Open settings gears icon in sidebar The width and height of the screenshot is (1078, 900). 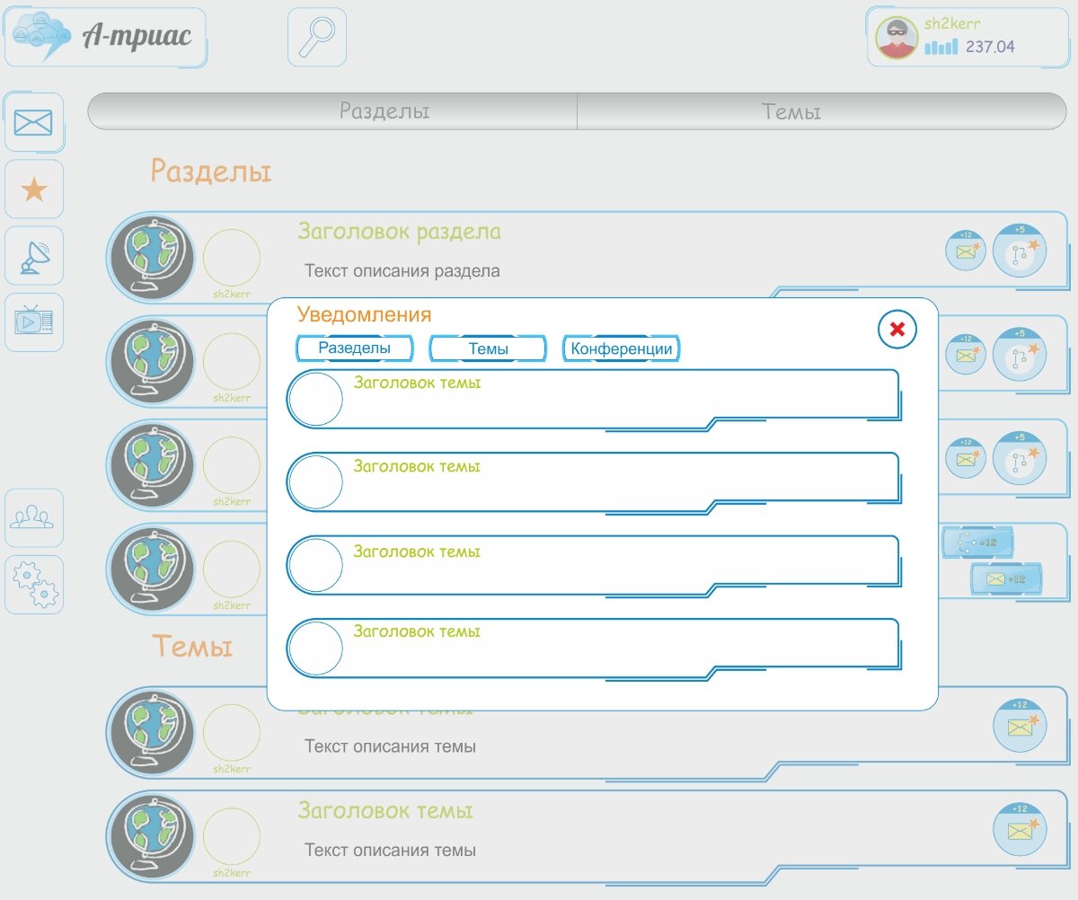[x=34, y=585]
